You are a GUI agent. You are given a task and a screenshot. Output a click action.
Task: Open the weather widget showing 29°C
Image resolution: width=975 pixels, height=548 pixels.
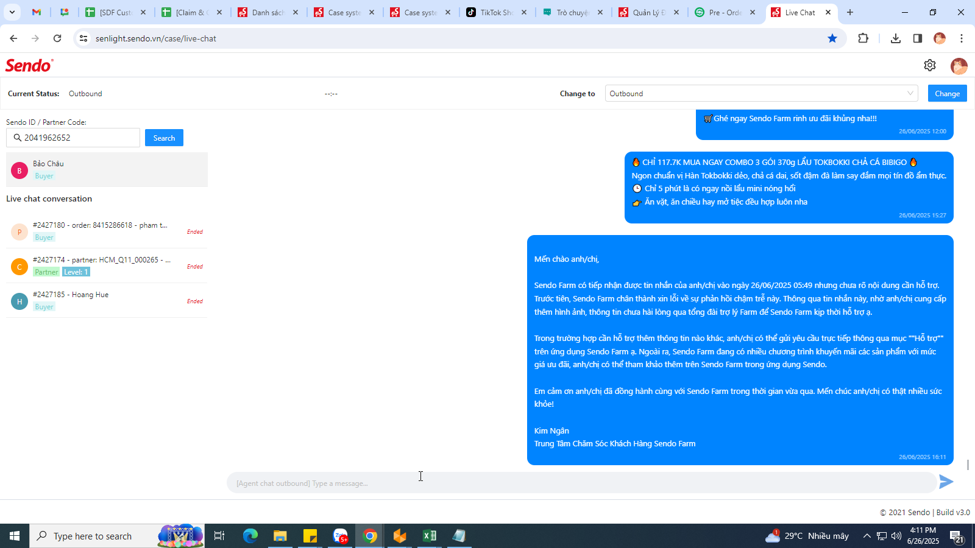click(807, 536)
